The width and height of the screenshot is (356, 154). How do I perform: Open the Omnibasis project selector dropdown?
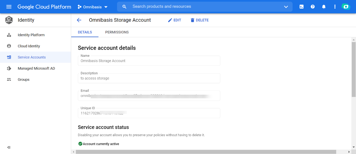pos(93,7)
